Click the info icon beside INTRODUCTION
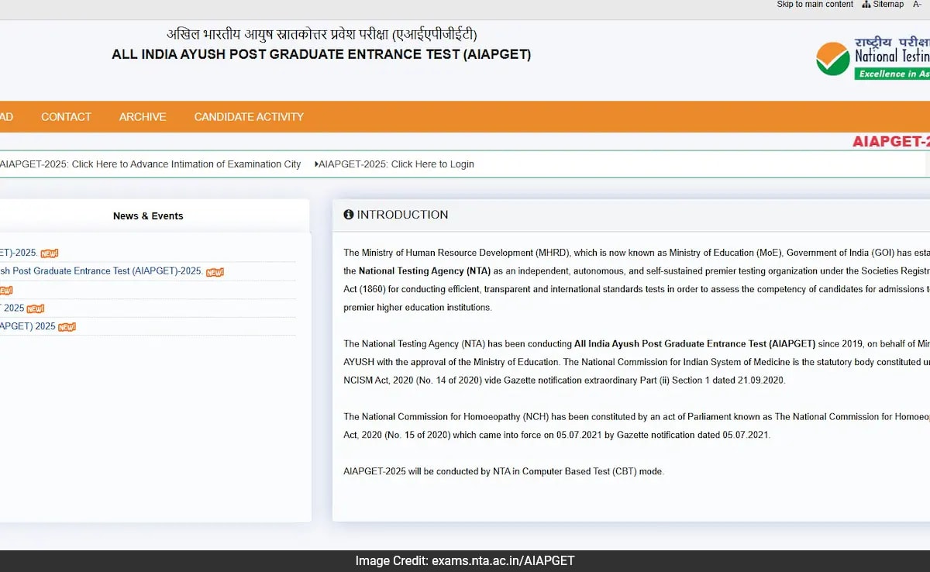930x572 pixels. pos(349,215)
